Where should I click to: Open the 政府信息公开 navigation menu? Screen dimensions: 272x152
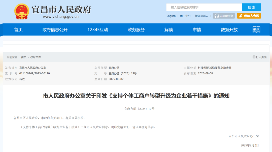[x=55, y=30]
